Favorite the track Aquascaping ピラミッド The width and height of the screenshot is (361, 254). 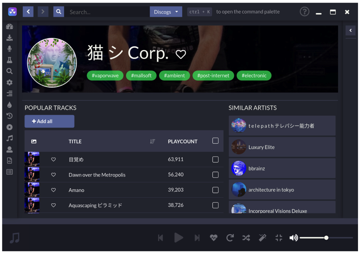pos(53,205)
